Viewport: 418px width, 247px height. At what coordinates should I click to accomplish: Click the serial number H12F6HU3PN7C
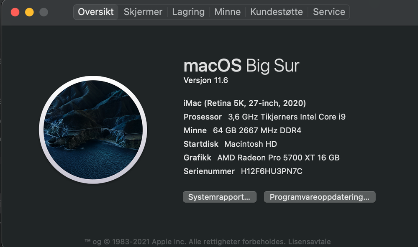(272, 171)
